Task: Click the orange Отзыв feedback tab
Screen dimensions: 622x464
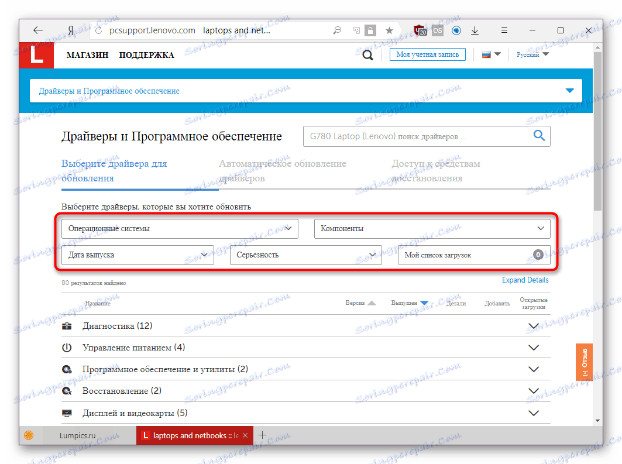Action: (584, 362)
